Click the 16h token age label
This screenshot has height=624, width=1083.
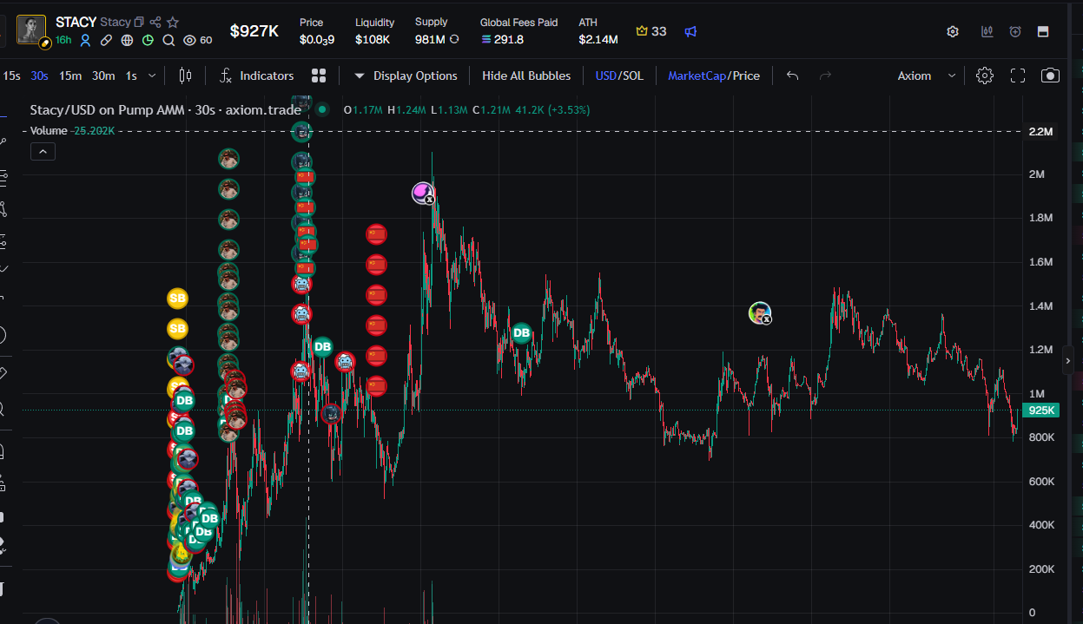[x=63, y=40]
